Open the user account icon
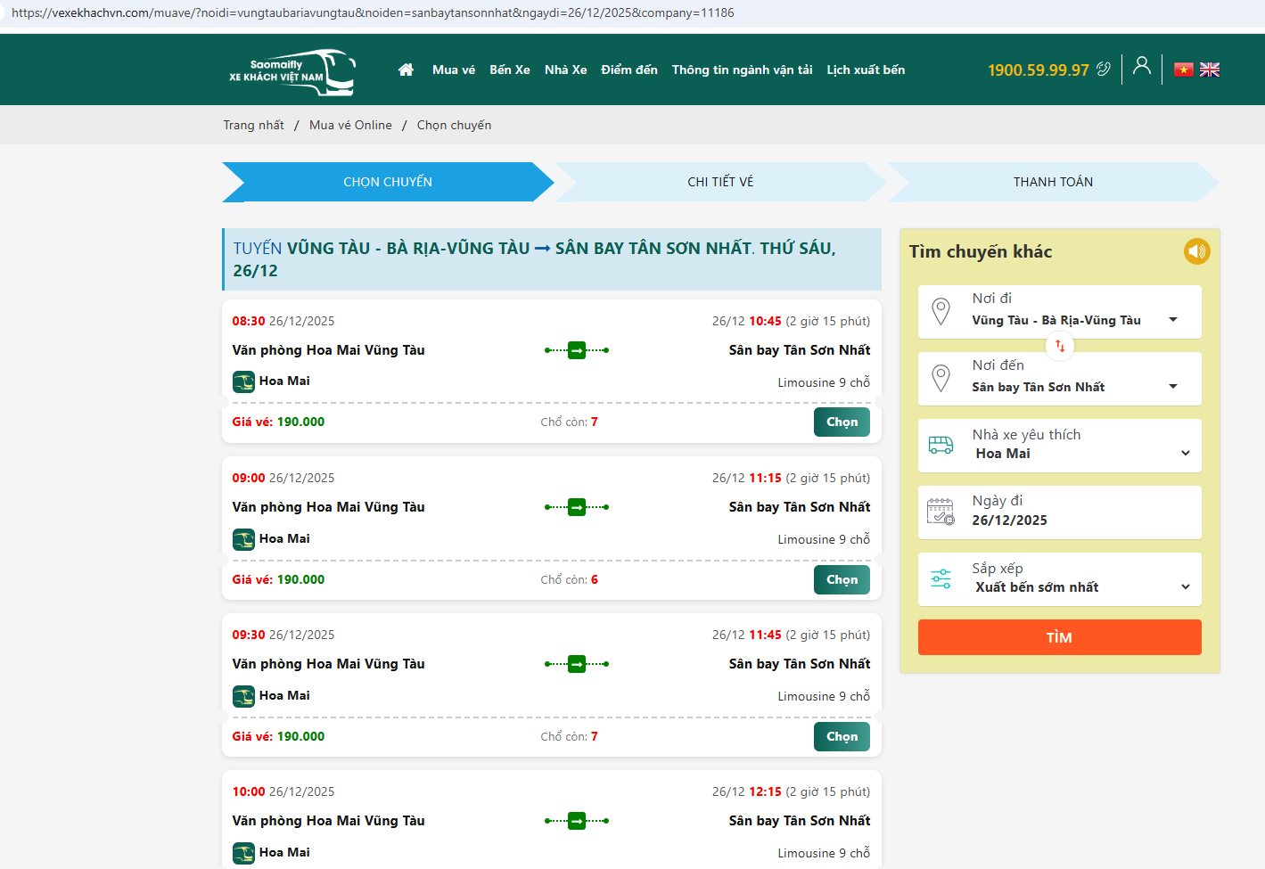Image resolution: width=1265 pixels, height=869 pixels. tap(1141, 66)
